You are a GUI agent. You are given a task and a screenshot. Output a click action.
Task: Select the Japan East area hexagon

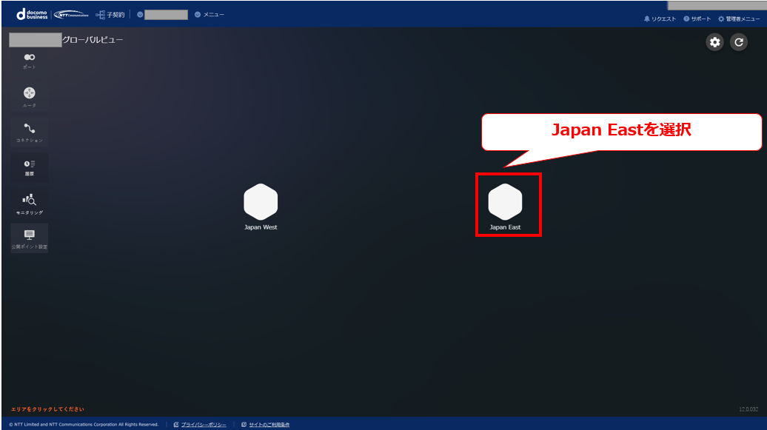[506, 202]
